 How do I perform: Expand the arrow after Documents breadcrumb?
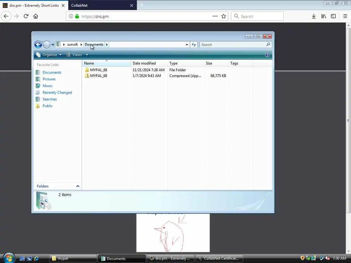(x=107, y=44)
